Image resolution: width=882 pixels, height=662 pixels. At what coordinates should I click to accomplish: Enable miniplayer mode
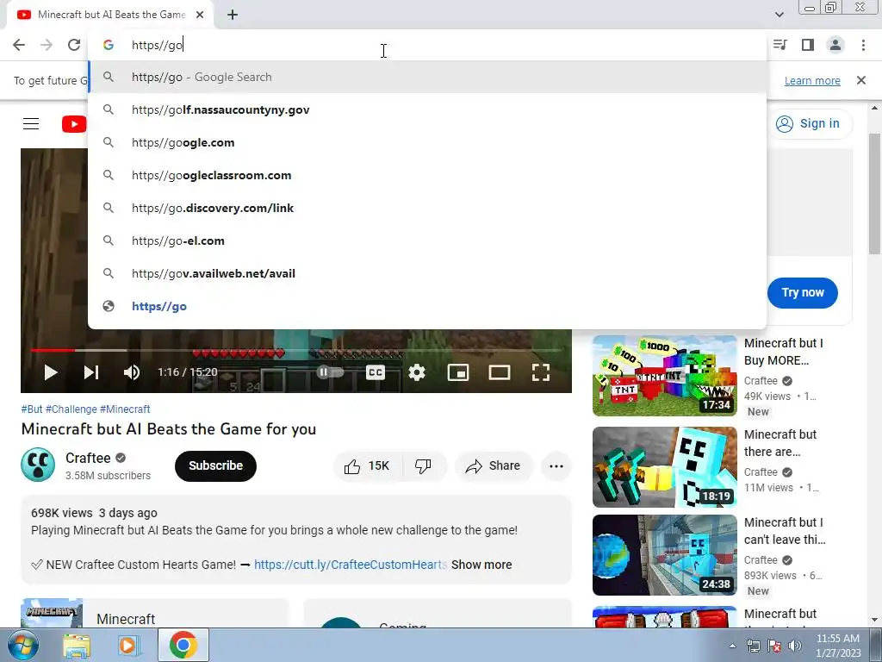tap(458, 372)
